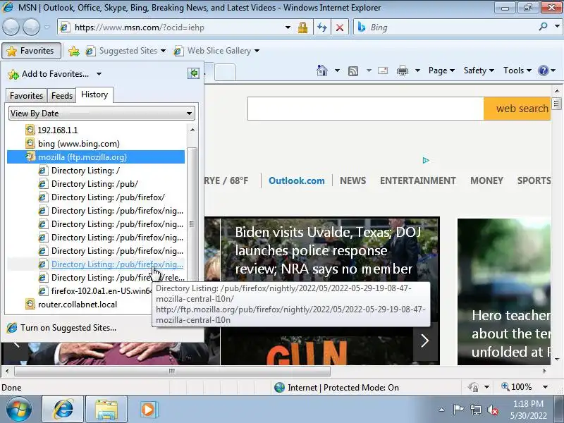Click the Read Mail icon
The image size is (564, 423).
383,70
